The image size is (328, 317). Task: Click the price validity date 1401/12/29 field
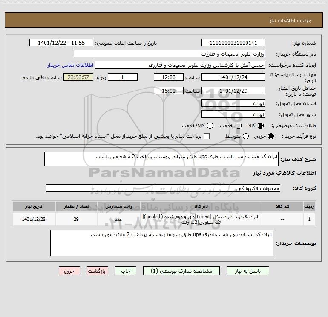[x=233, y=91]
